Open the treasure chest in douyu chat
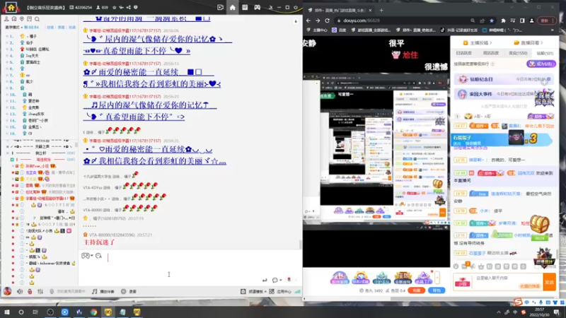 [x=539, y=223]
